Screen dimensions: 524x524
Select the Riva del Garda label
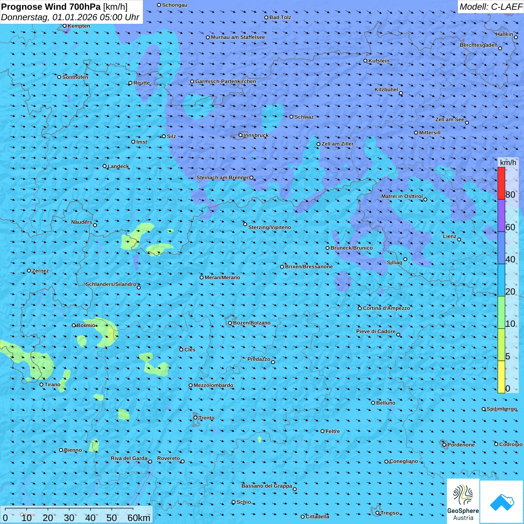point(129,458)
